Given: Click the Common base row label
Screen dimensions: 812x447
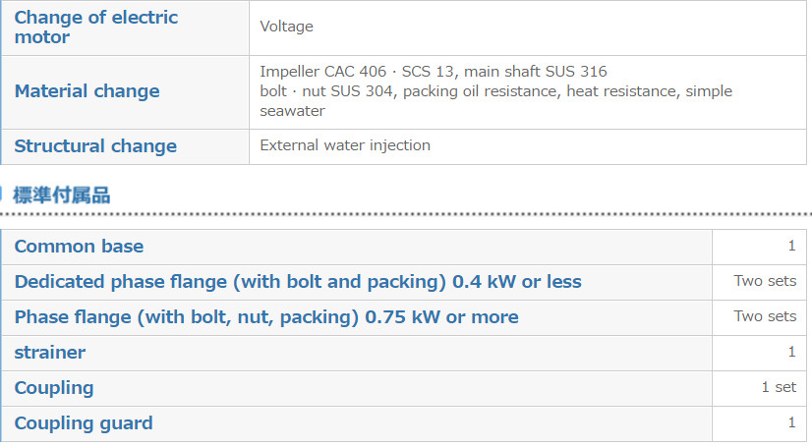Looking at the screenshot, I should click(x=79, y=247).
